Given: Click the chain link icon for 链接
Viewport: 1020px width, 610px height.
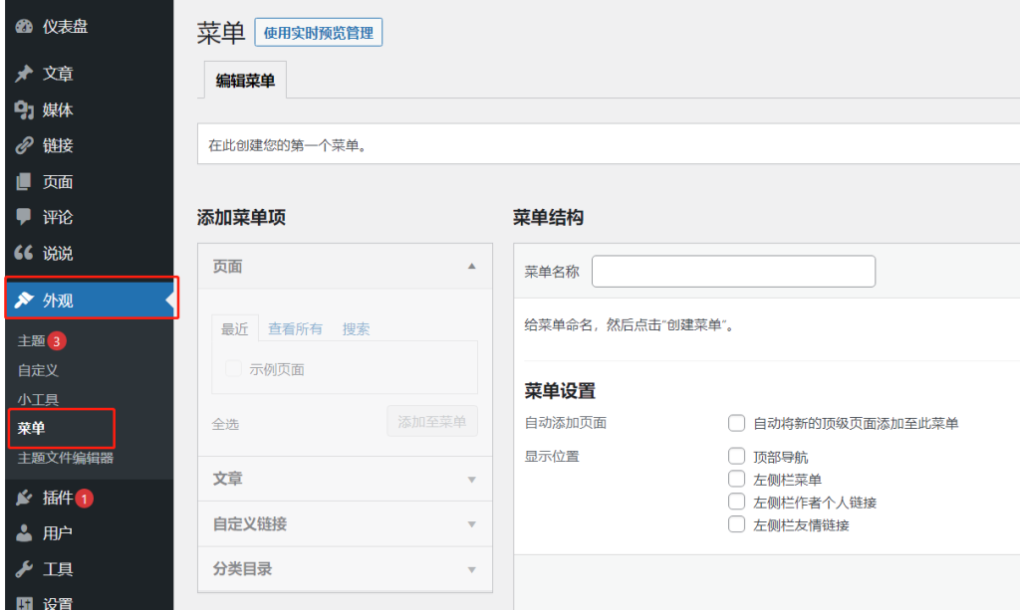Looking at the screenshot, I should point(25,146).
